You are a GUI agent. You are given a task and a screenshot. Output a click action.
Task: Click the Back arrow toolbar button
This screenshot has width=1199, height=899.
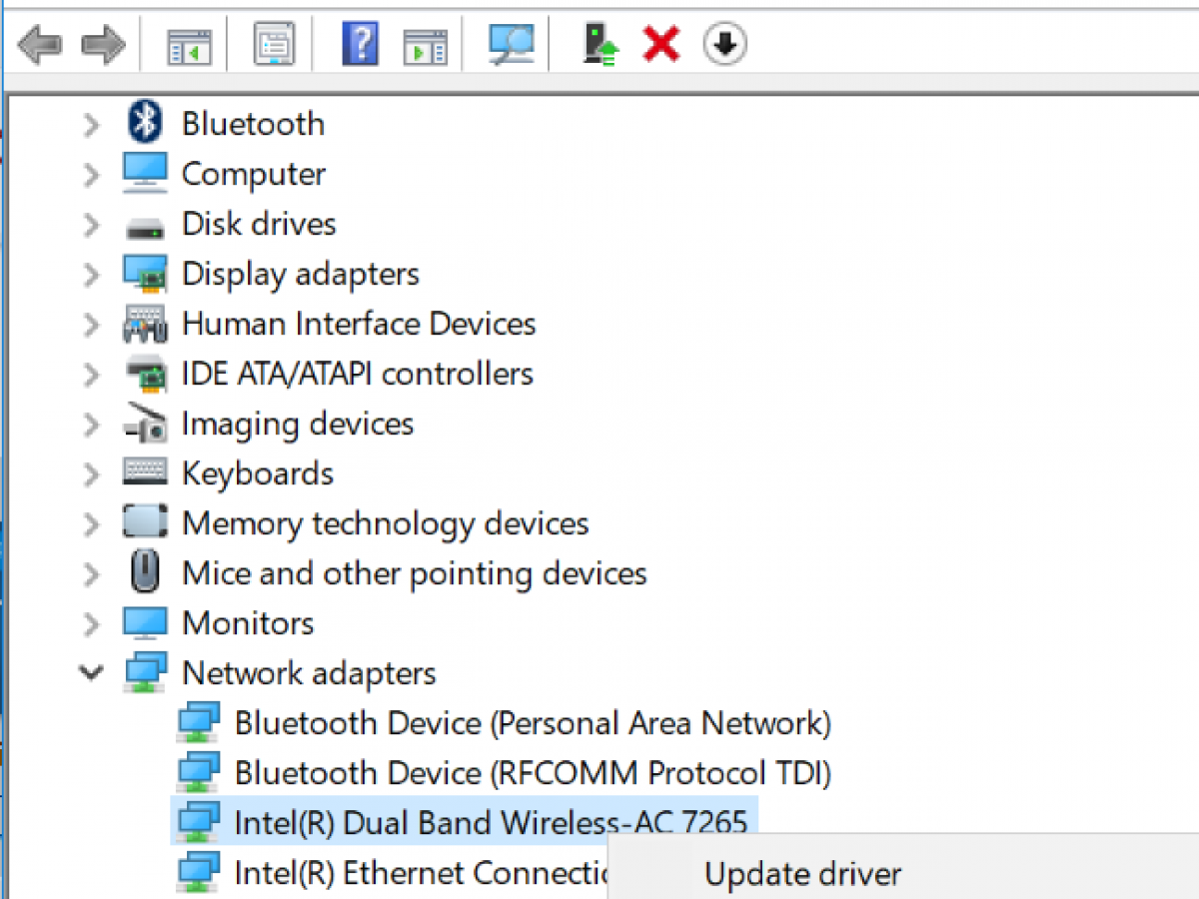pyautogui.click(x=40, y=44)
